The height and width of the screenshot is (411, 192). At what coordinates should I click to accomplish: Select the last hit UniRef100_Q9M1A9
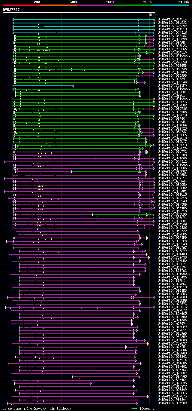(x=172, y=403)
